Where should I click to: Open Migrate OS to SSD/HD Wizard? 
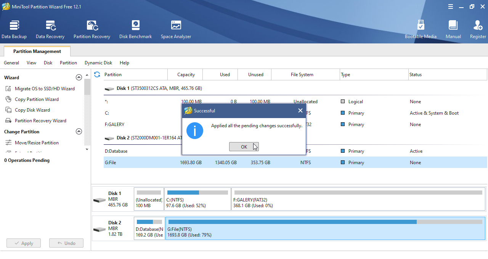[45, 89]
